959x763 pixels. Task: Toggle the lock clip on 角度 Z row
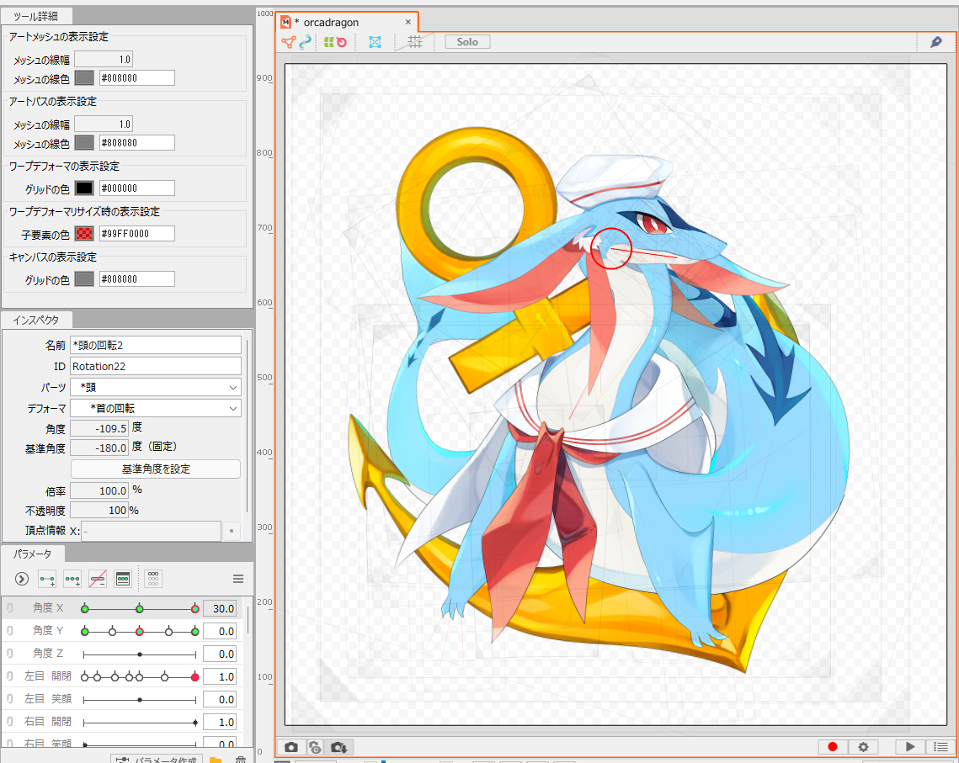[x=10, y=654]
